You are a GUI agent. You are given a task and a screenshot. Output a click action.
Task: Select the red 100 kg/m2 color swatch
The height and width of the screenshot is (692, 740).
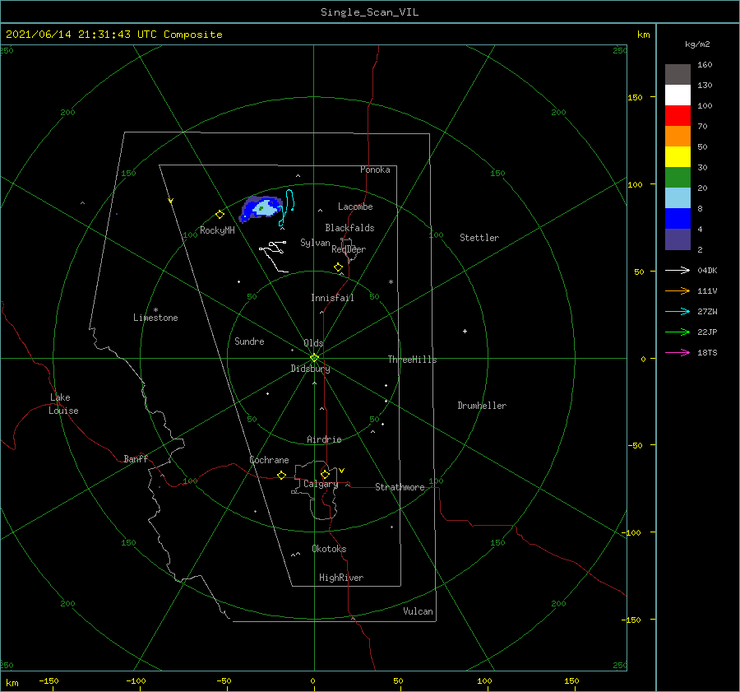click(678, 116)
